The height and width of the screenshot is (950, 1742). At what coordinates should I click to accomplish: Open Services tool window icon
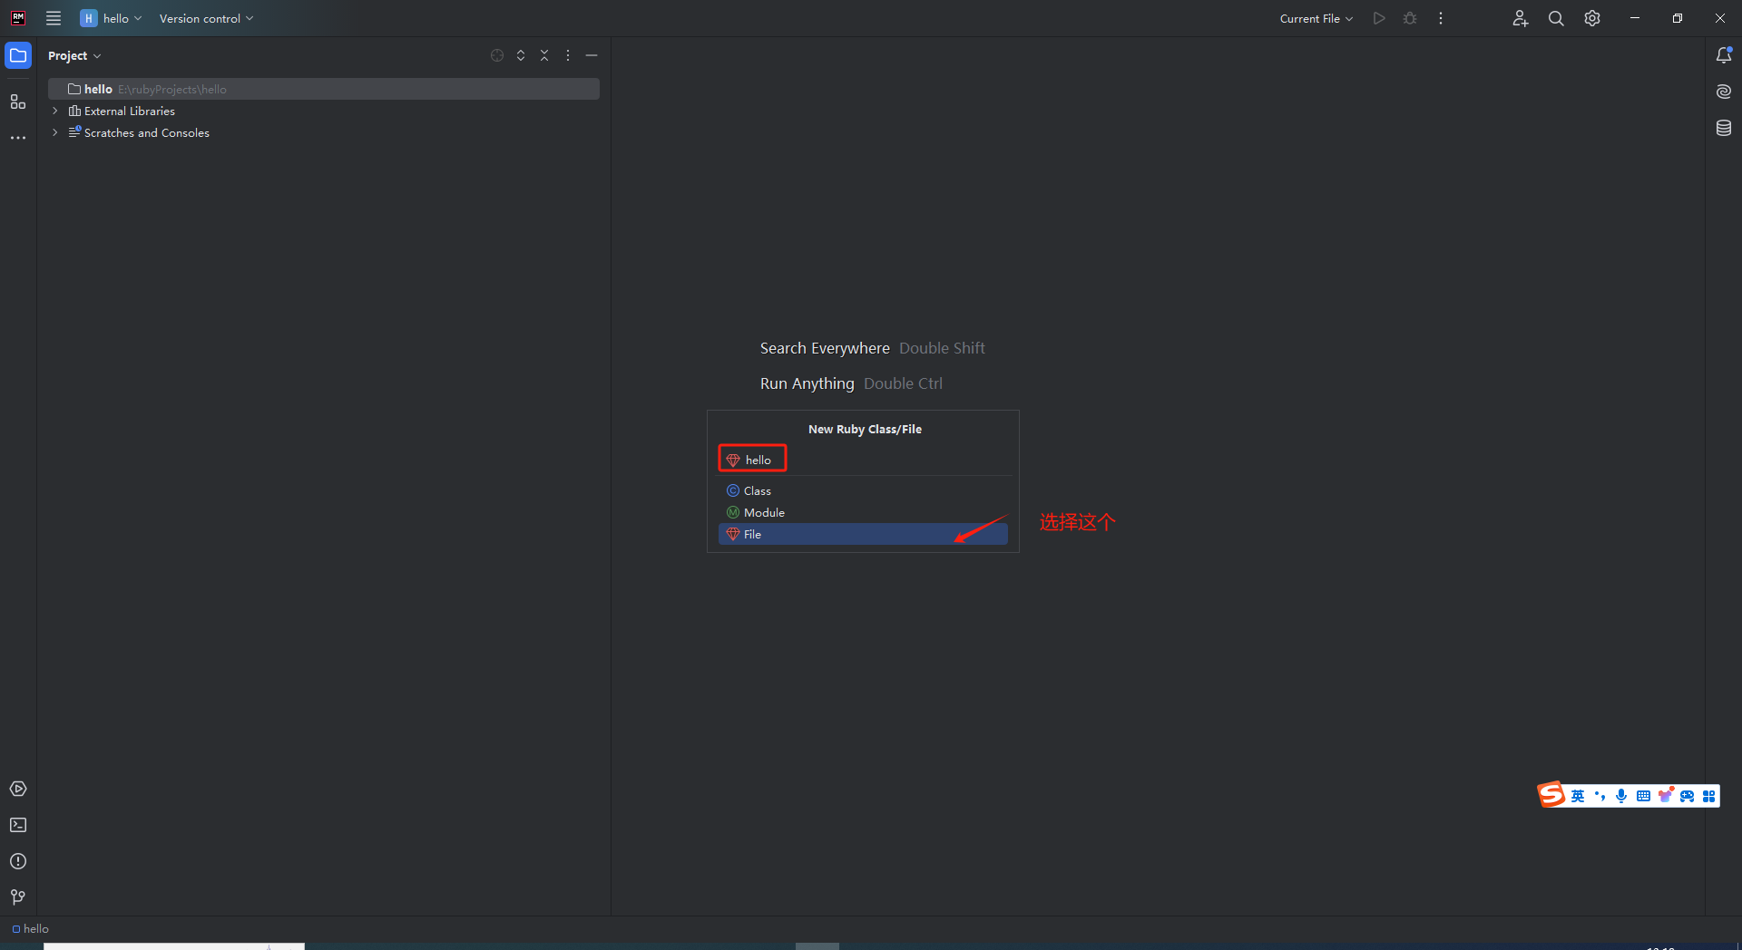coord(18,789)
